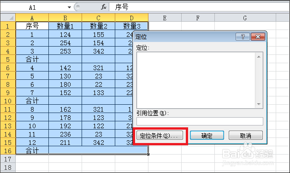The width and height of the screenshot is (290, 173).
Task: Click cell C9 with value 133
Action: click(98, 93)
